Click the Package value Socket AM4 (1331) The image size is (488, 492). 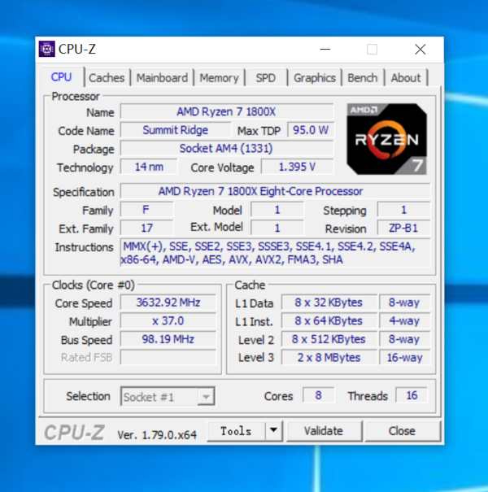[x=226, y=149]
